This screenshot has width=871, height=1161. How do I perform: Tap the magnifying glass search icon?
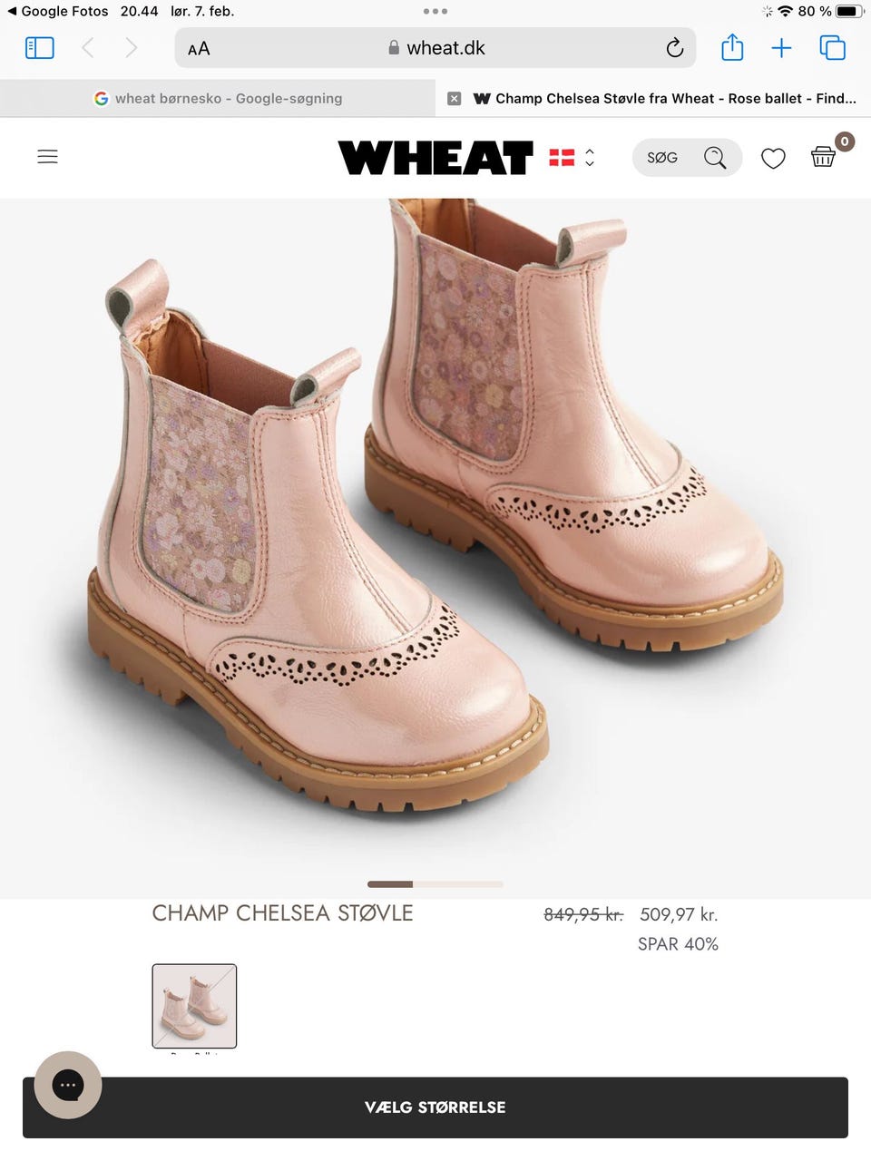point(715,158)
